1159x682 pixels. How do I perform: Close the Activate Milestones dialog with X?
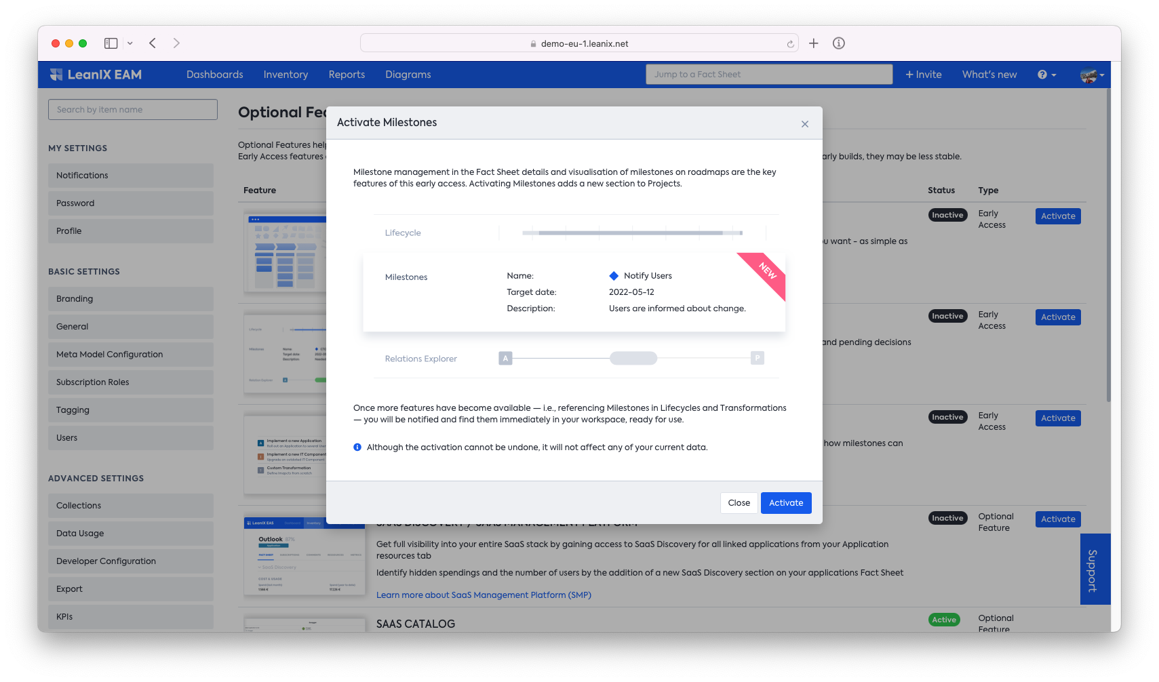coord(804,124)
